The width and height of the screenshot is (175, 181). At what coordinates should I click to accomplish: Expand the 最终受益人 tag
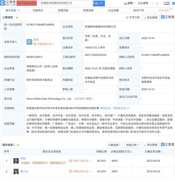pyautogui.click(x=57, y=163)
